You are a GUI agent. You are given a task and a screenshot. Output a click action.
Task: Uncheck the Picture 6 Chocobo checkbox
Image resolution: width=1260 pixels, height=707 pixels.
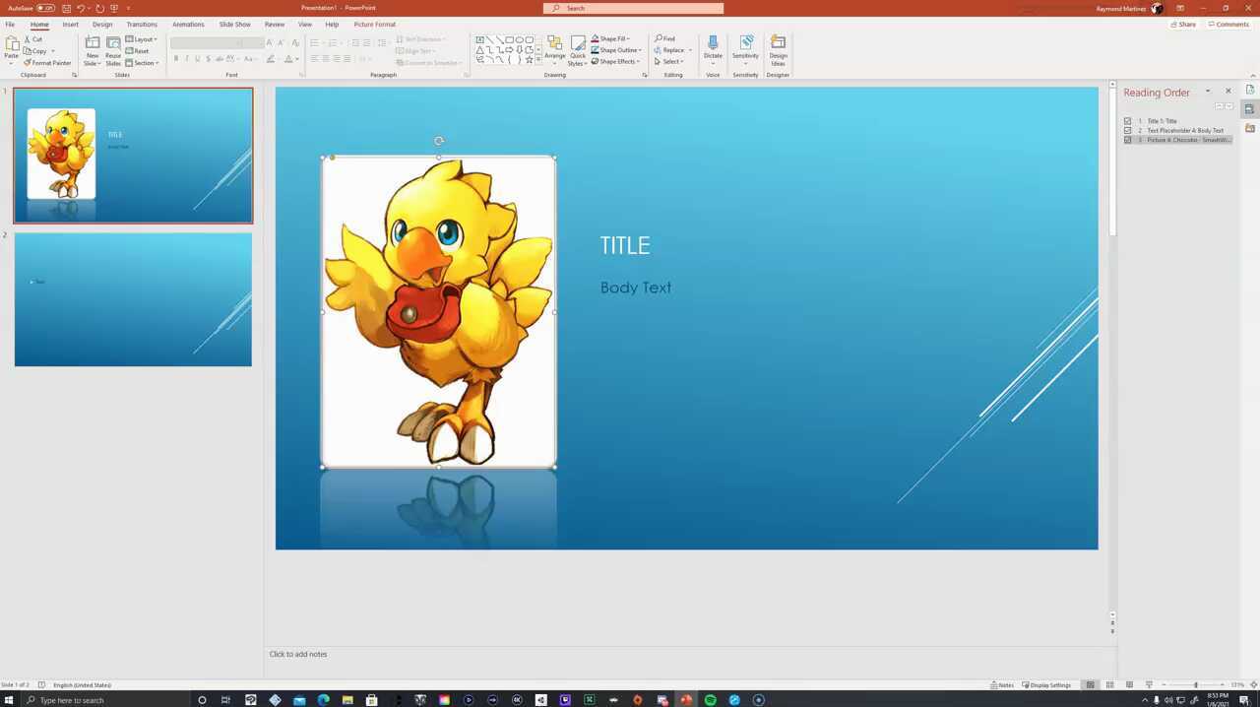pyautogui.click(x=1128, y=140)
